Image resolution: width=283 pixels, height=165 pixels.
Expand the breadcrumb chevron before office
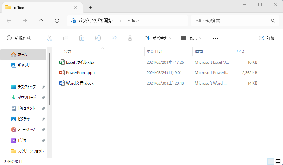click(120, 21)
